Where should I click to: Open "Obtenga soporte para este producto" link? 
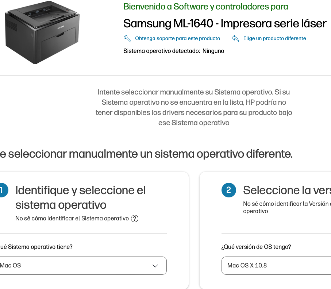click(x=177, y=38)
